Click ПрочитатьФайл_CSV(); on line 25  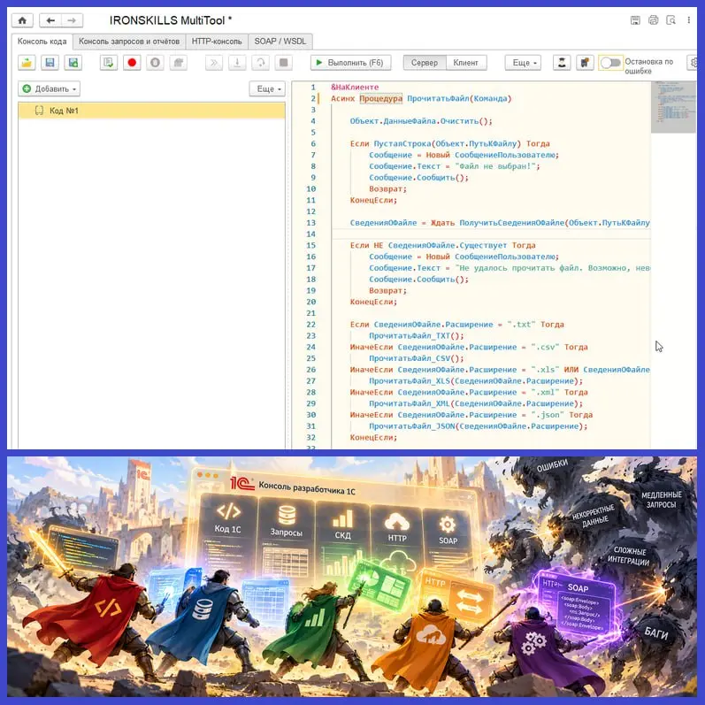coord(416,358)
